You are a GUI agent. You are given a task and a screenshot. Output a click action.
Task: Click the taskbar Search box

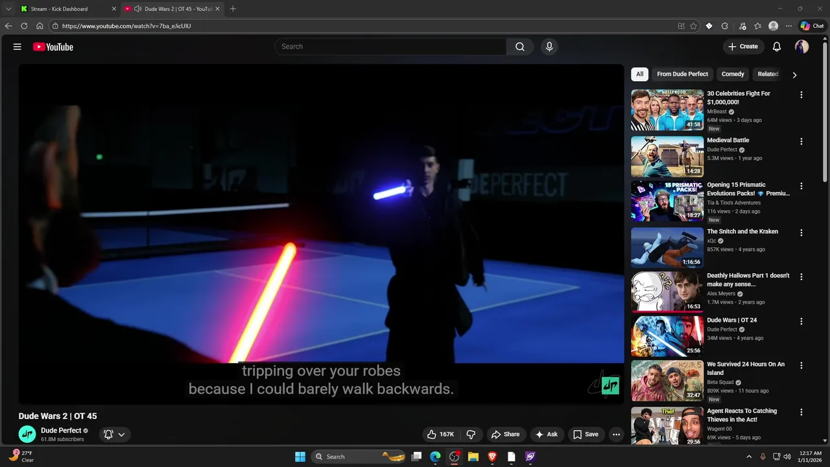click(x=359, y=457)
